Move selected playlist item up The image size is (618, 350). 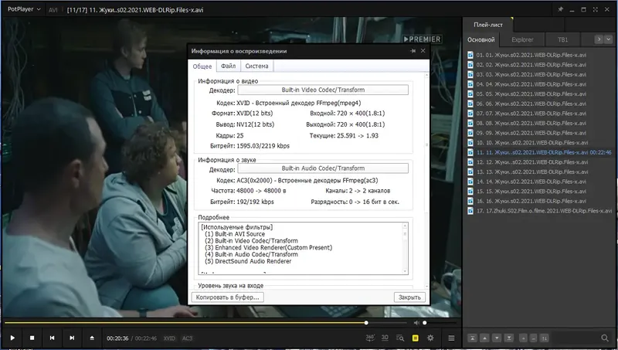[485, 338]
